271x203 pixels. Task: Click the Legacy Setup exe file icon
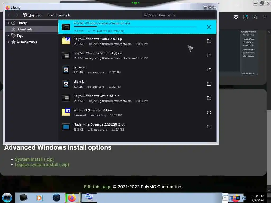66,27
